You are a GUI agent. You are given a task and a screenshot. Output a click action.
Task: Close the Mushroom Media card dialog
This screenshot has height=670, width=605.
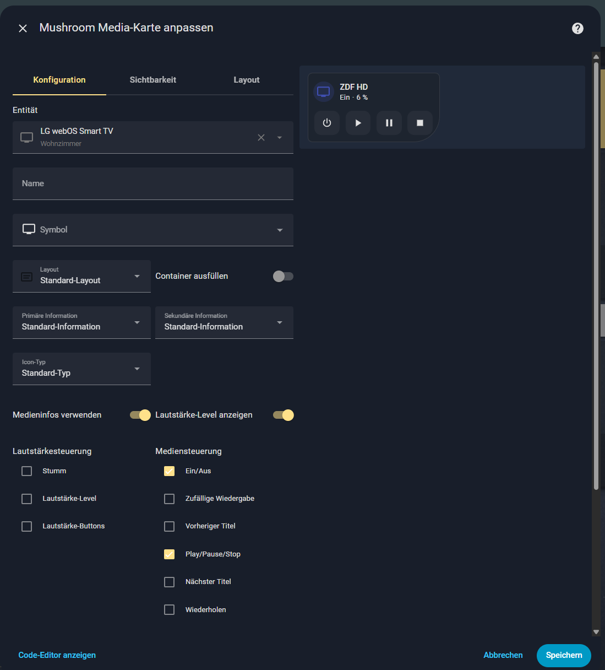pos(23,29)
